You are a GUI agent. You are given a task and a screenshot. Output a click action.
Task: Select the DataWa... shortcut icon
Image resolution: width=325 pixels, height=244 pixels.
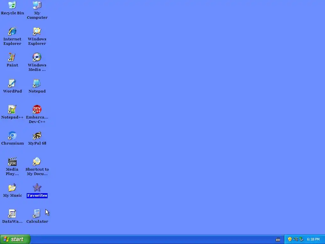point(12,213)
